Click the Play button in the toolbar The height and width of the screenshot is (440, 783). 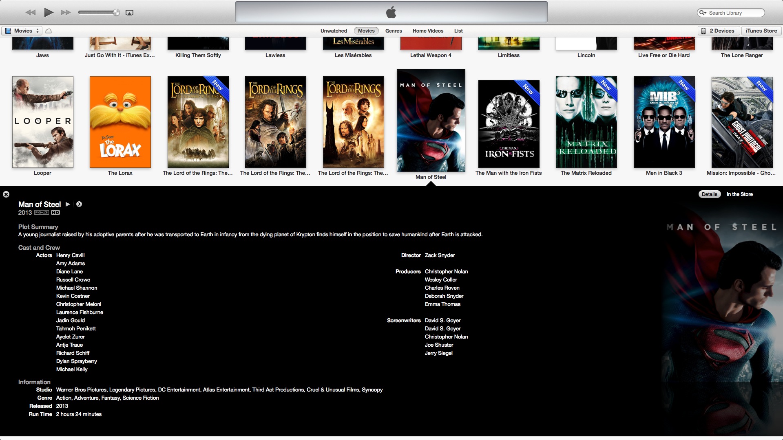click(x=49, y=13)
